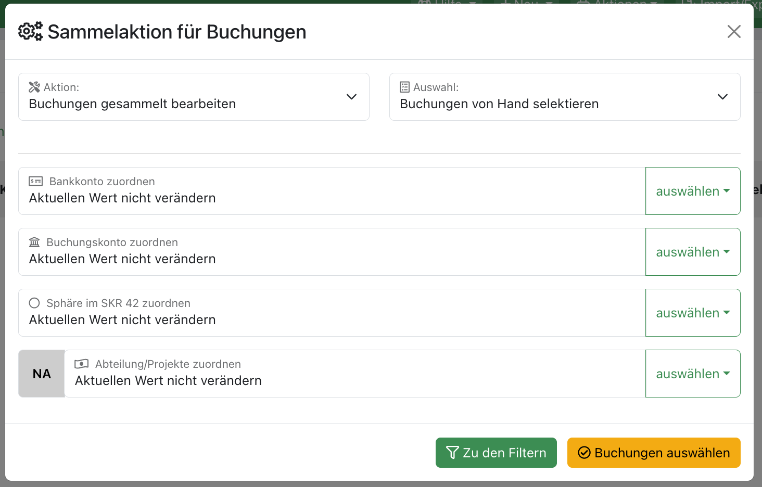The width and height of the screenshot is (762, 487).
Task: Click the circle icon beside Sphäre im SKR 42
Action: (x=34, y=303)
